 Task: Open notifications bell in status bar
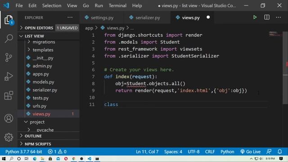pyautogui.click(x=280, y=152)
